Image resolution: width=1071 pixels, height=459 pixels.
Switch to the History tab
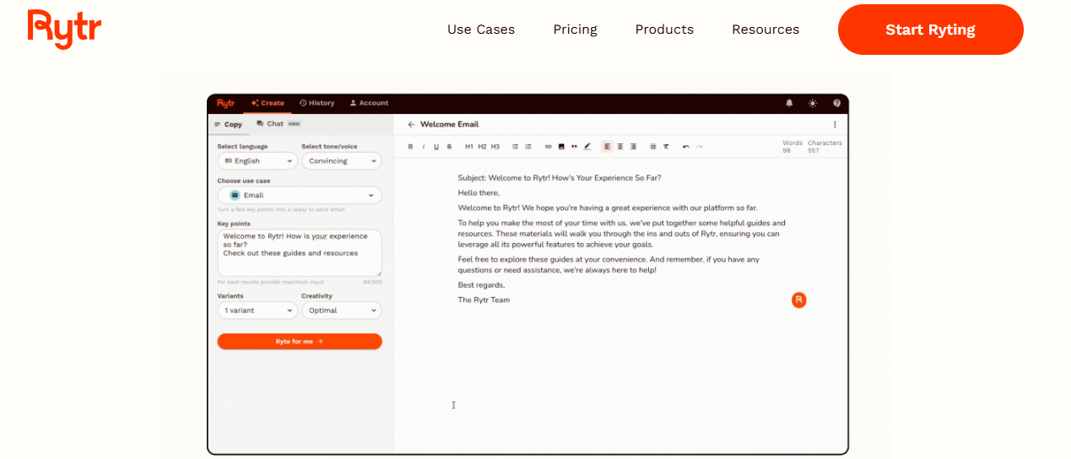tap(317, 103)
